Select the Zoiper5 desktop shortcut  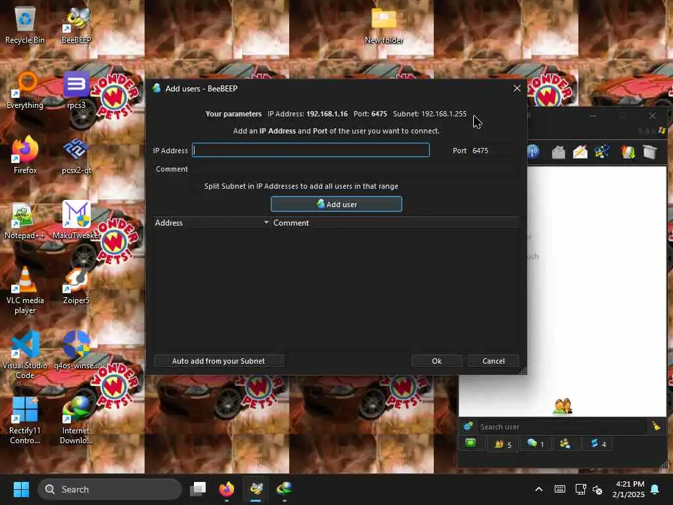click(x=76, y=285)
